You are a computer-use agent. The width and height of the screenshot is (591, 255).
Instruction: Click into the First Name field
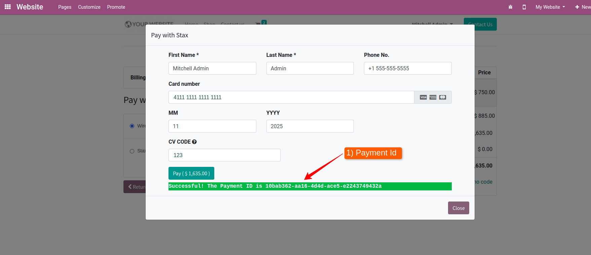212,68
